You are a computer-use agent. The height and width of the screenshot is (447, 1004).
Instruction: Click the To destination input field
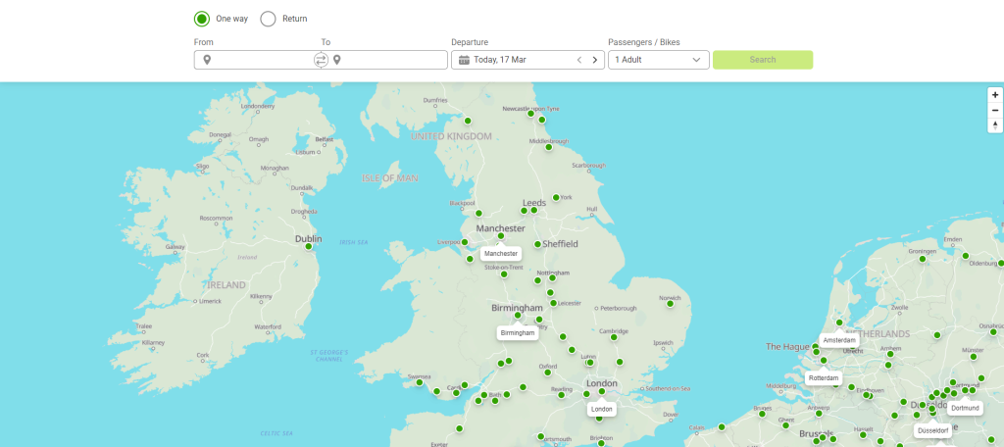point(392,60)
